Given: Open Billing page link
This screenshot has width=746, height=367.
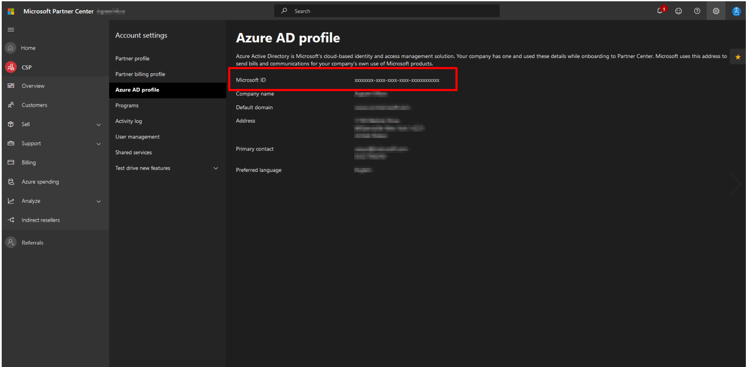Looking at the screenshot, I should click(29, 162).
